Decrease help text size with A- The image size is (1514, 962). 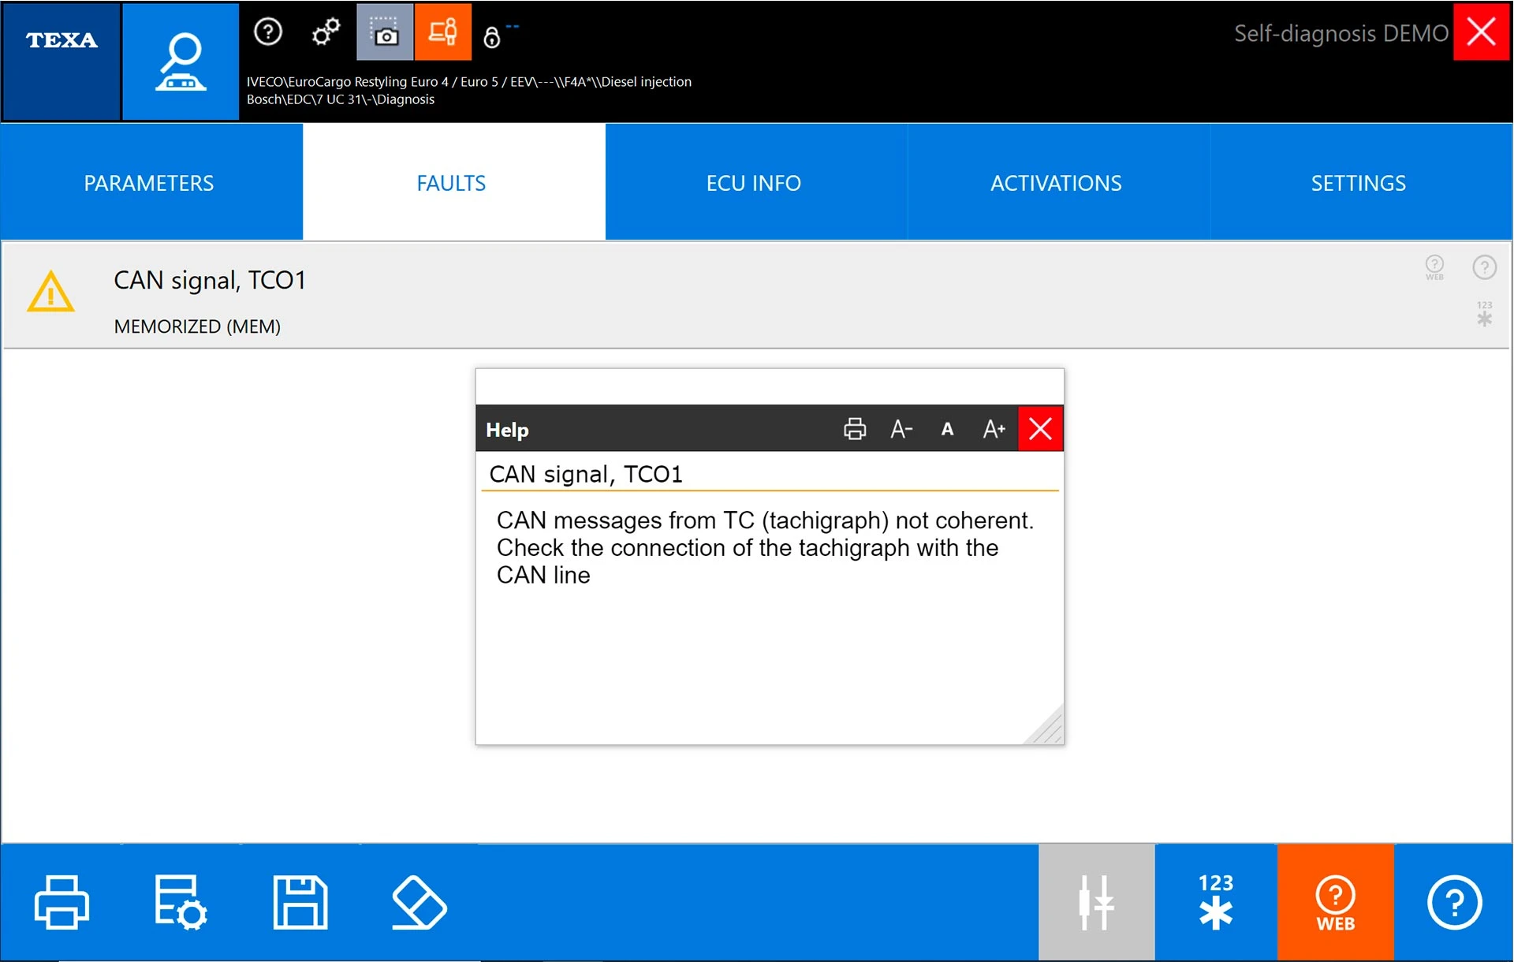901,429
